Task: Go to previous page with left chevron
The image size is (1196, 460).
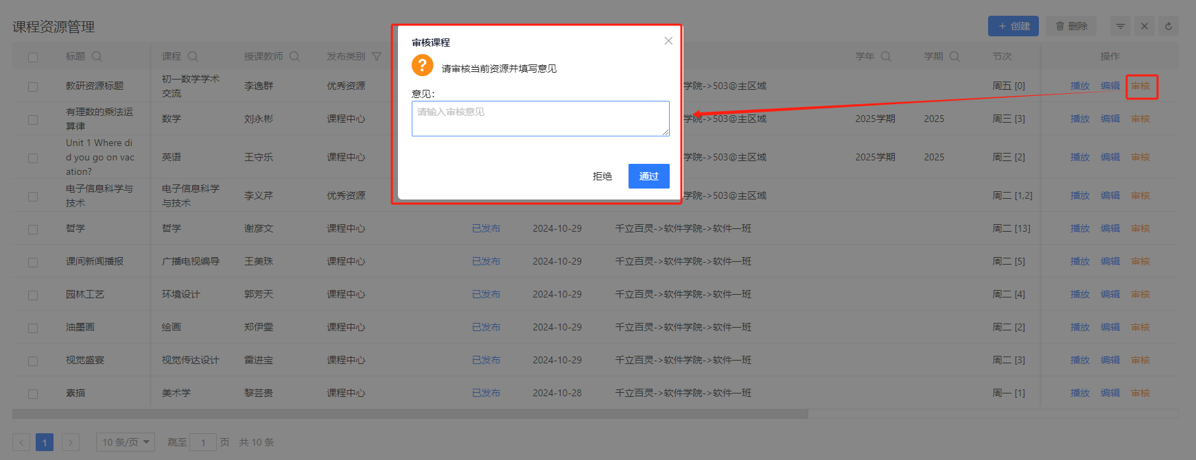Action: [x=21, y=442]
